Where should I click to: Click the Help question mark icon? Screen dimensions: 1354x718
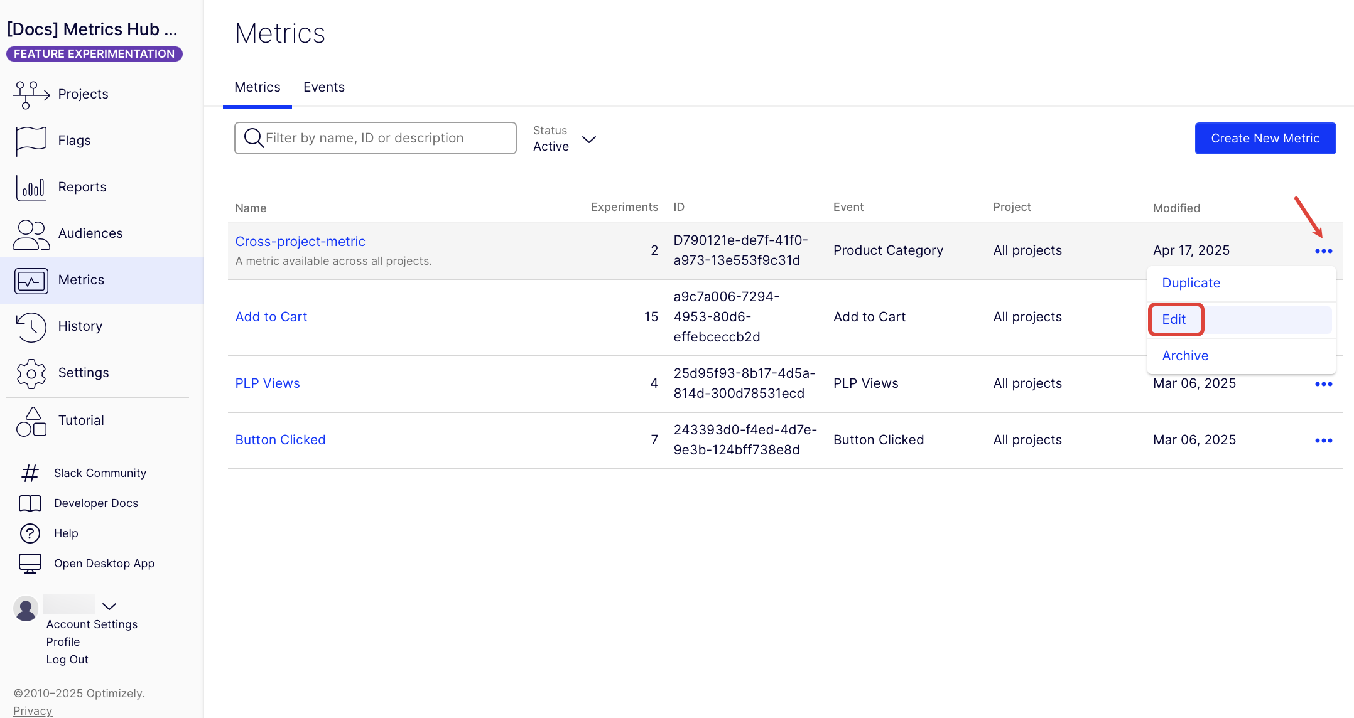click(30, 533)
